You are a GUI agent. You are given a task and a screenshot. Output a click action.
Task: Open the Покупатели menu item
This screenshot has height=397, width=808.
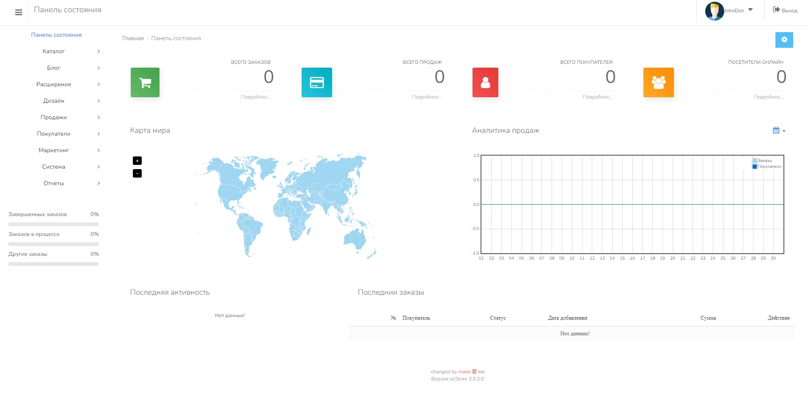pos(54,134)
